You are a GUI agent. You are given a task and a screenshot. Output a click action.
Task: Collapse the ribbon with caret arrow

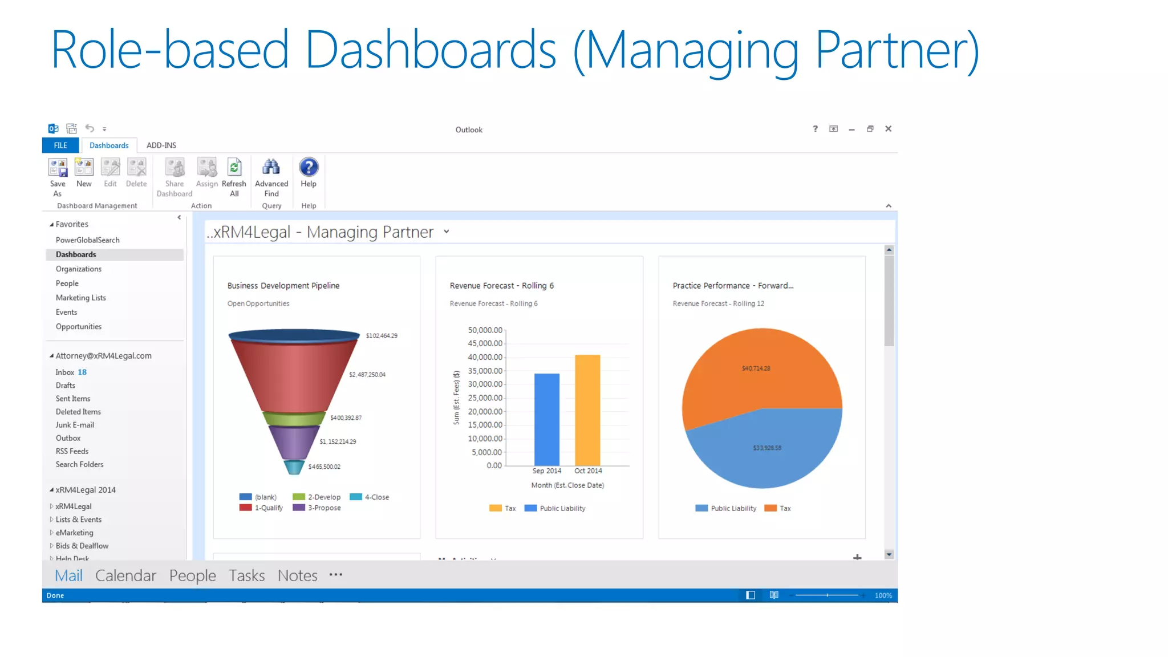tap(889, 206)
